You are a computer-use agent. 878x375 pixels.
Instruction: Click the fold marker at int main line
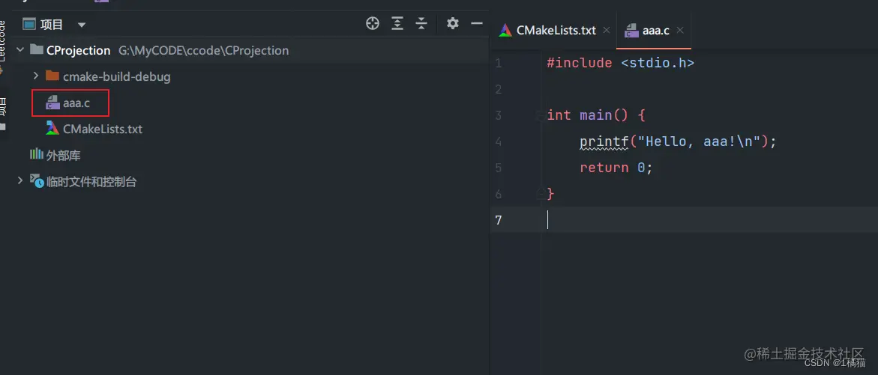click(539, 116)
